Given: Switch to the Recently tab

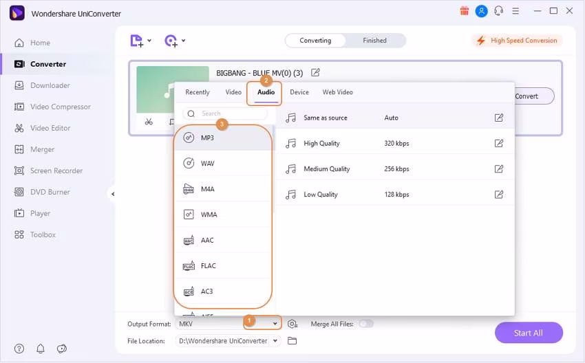Looking at the screenshot, I should click(x=198, y=92).
